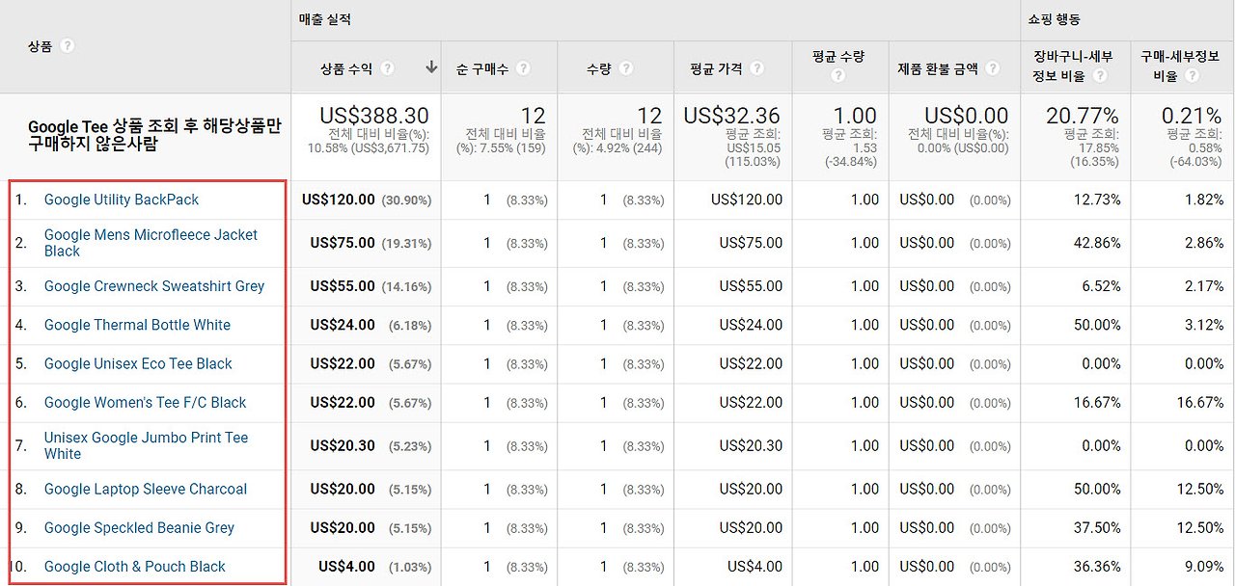Image resolution: width=1235 pixels, height=586 pixels.
Task: Sort by the 제품 환불 금액 header
Action: pos(938,68)
